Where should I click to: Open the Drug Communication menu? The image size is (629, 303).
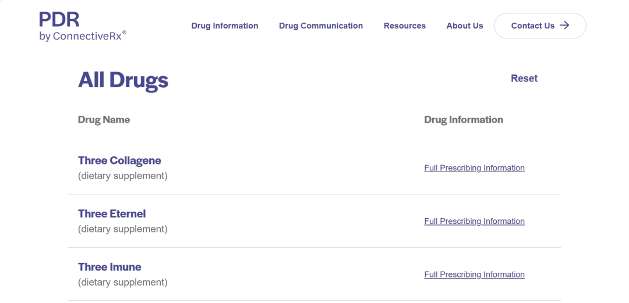[321, 26]
